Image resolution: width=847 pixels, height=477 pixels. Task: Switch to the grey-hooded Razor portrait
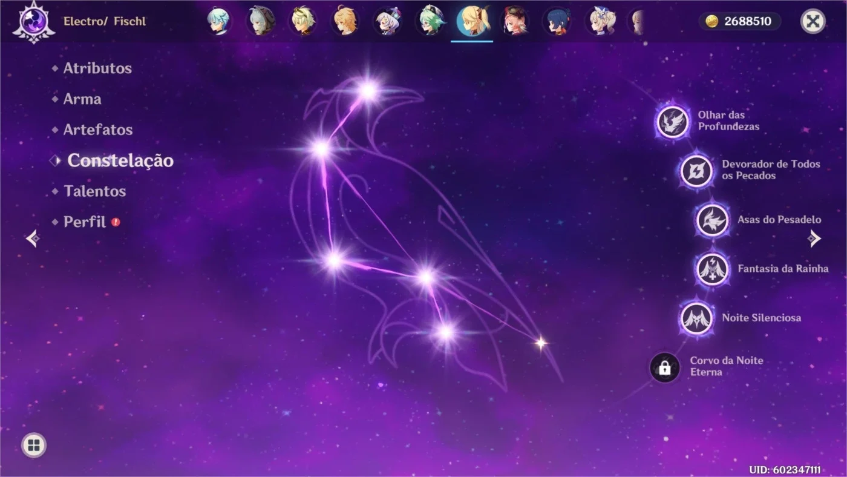(x=261, y=21)
